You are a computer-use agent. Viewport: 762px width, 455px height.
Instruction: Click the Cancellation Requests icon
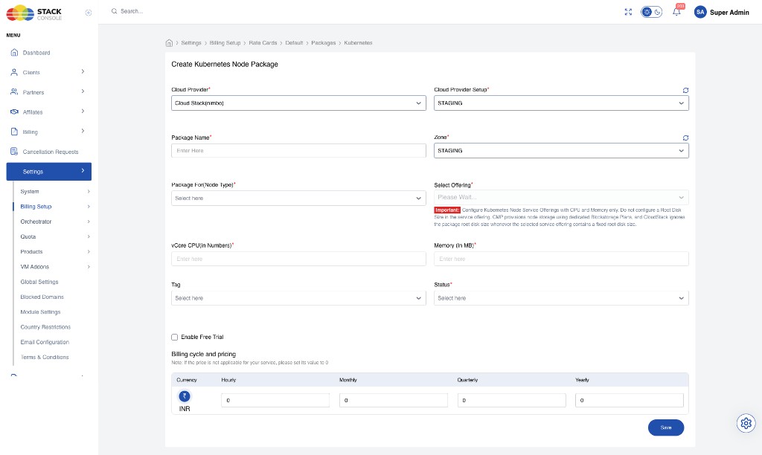tap(14, 152)
